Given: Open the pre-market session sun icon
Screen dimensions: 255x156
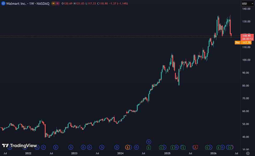Looking at the screenshot, I should coord(53,3).
